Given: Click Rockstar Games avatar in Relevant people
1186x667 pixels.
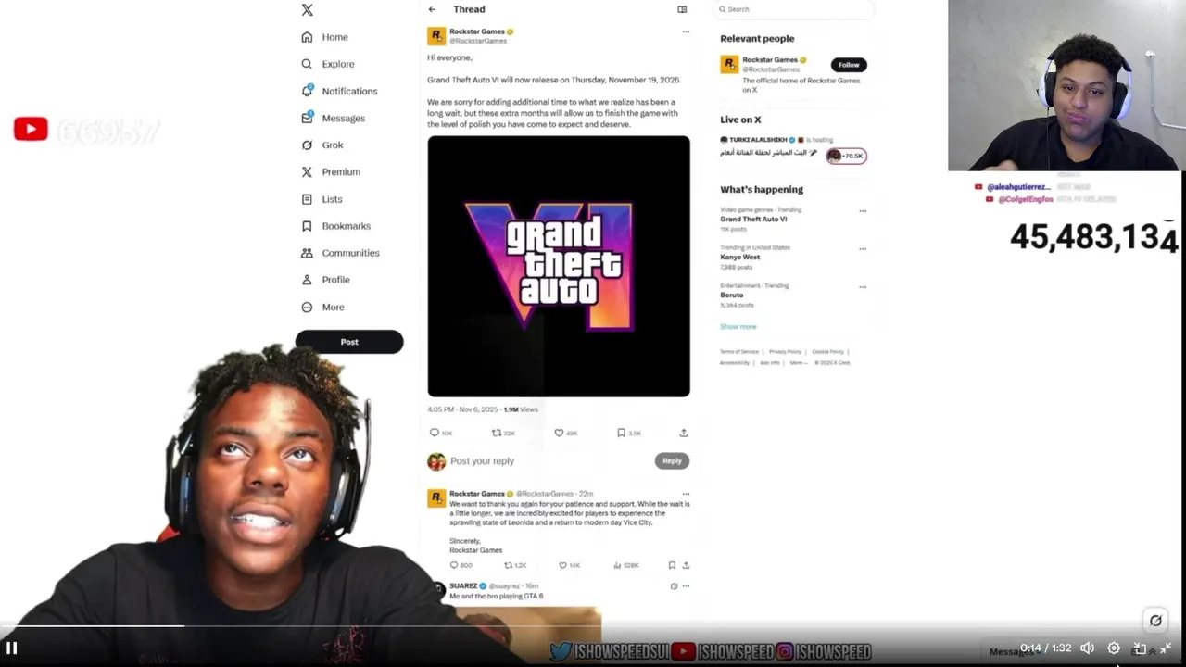Looking at the screenshot, I should [x=729, y=64].
